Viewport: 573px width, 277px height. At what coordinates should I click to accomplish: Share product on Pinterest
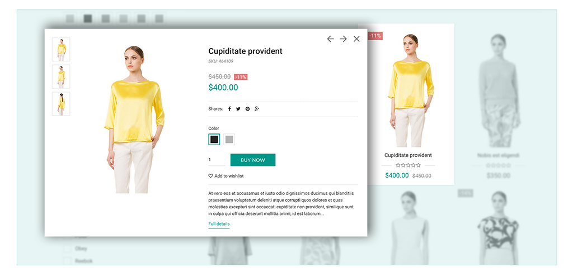tap(247, 108)
